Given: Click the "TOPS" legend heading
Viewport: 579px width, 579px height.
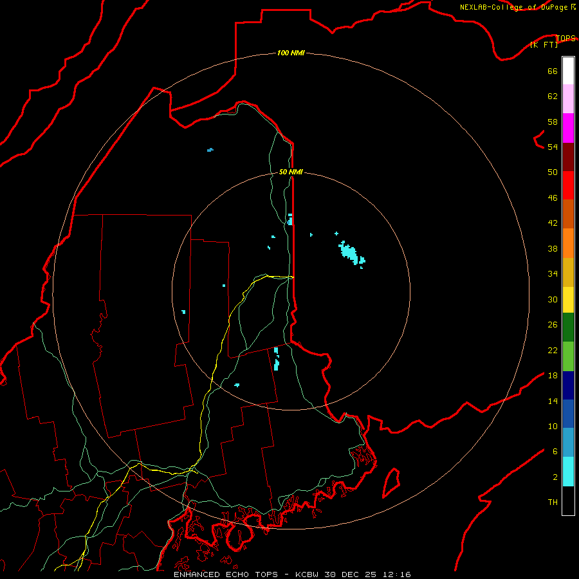Looking at the screenshot, I should point(565,38).
